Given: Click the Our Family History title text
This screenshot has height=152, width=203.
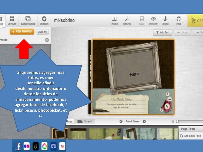Looking at the screenshot, I should (122, 100).
